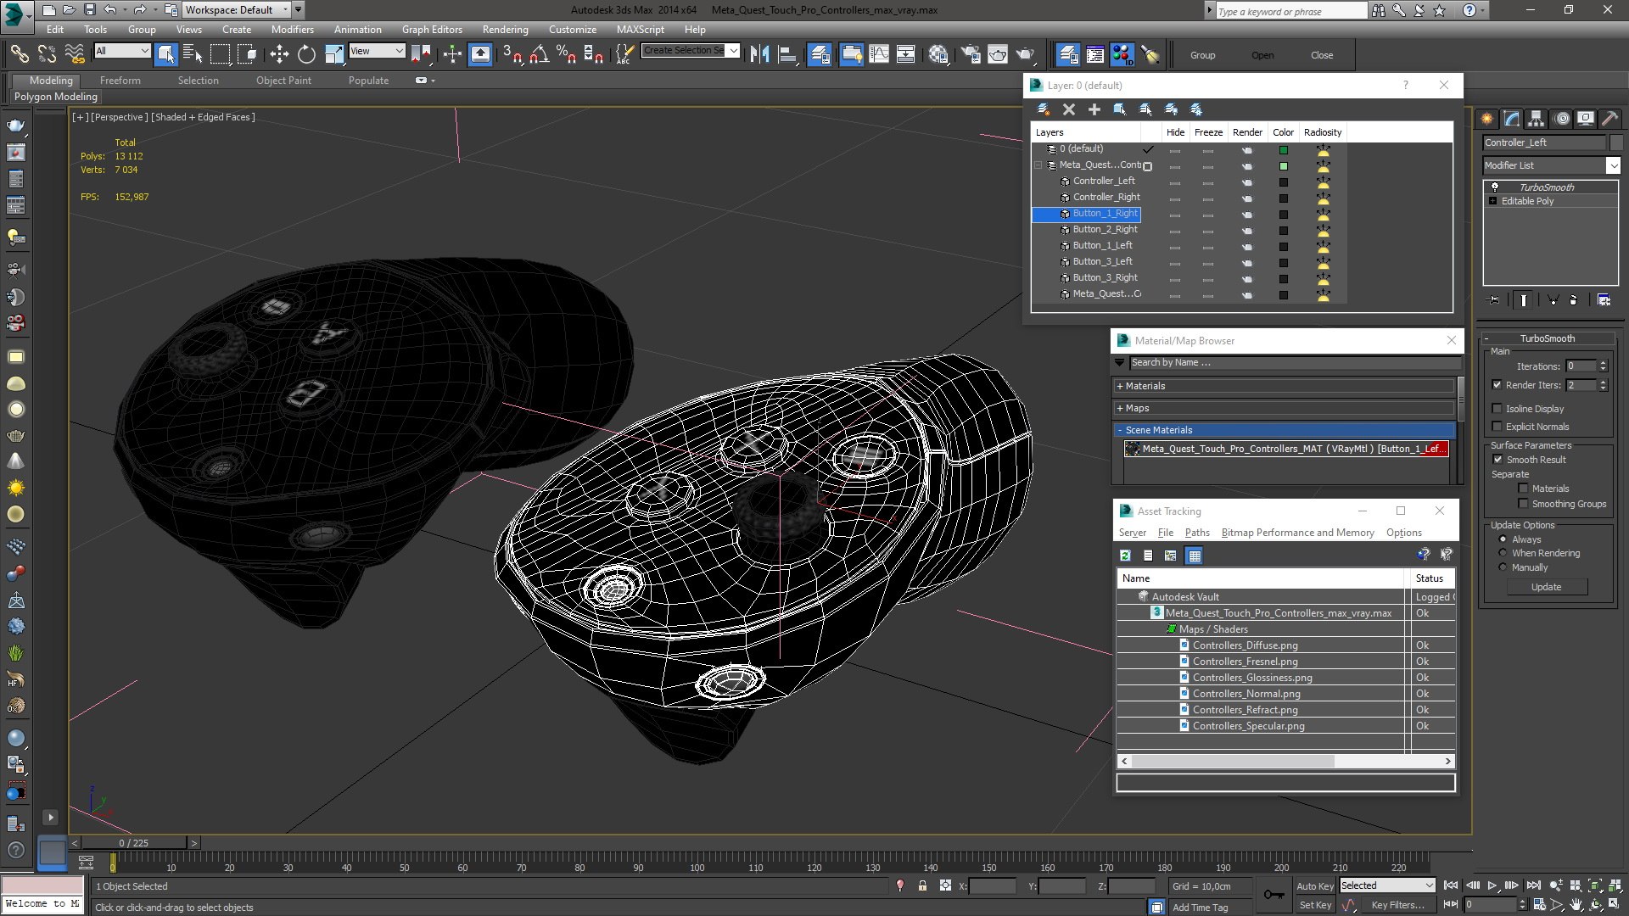Viewport: 1629px width, 916px height.
Task: Click the Mirror tool icon
Action: click(759, 55)
